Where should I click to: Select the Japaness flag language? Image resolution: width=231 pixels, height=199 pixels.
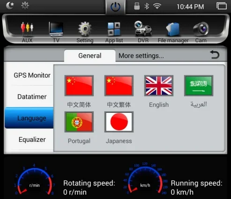pyautogui.click(x=119, y=122)
